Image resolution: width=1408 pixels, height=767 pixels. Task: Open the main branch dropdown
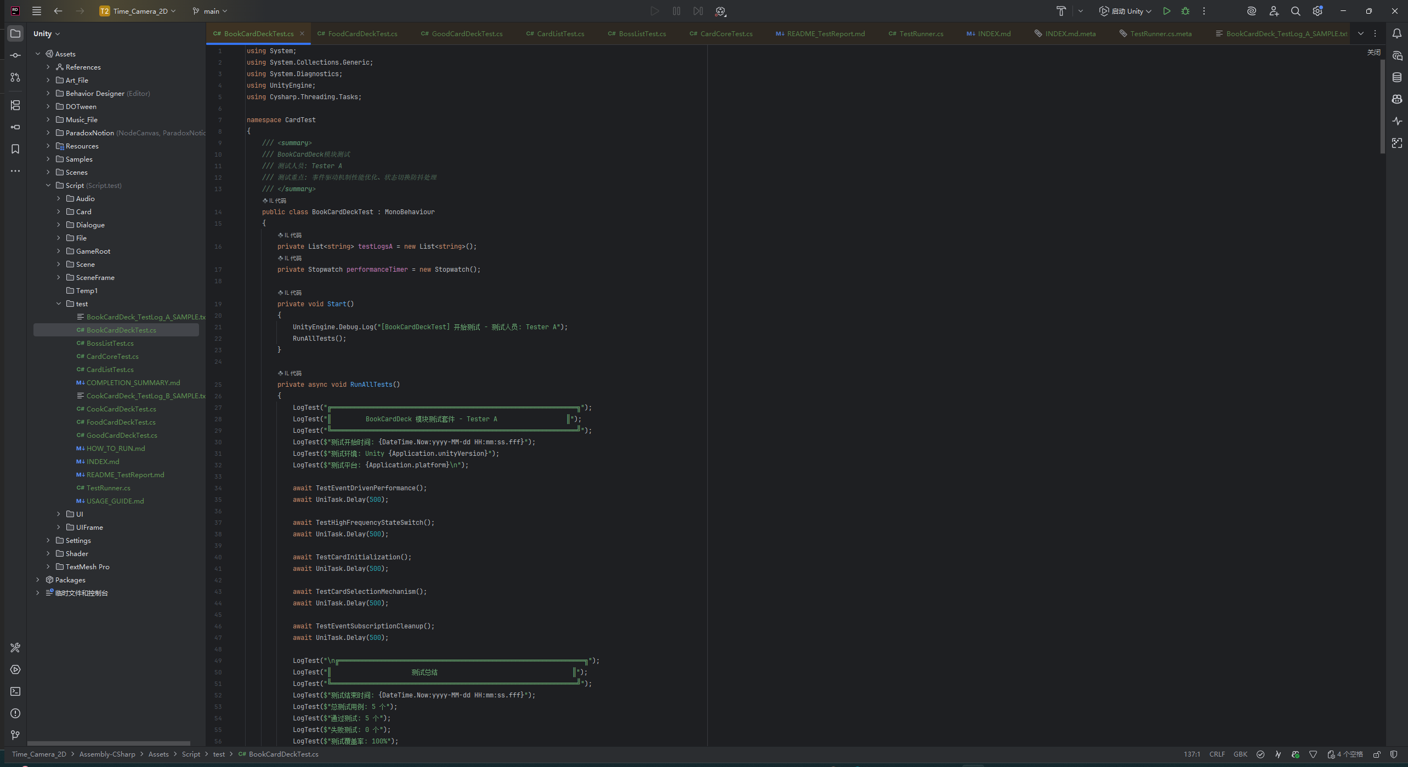[211, 11]
